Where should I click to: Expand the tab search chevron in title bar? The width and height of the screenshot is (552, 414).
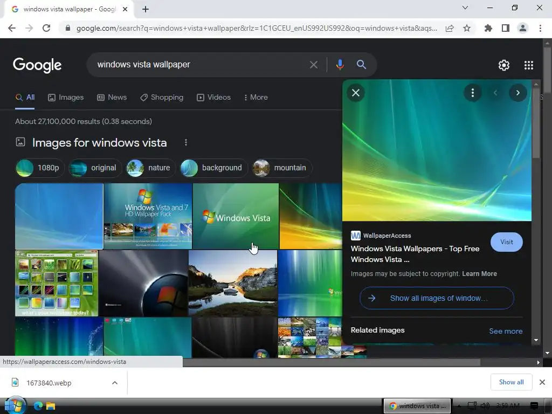tap(465, 8)
